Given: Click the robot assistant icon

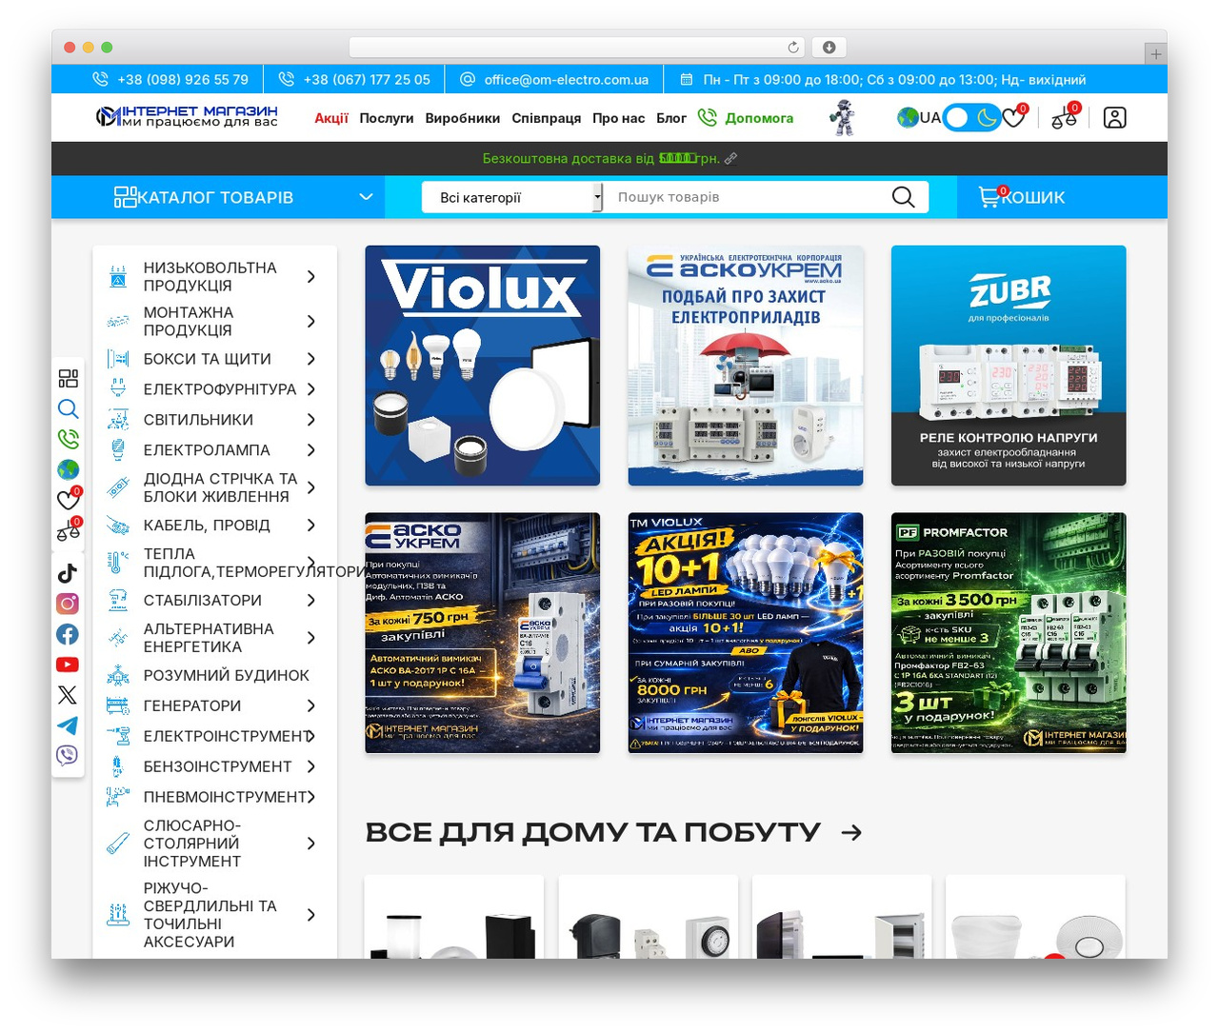Looking at the screenshot, I should (x=841, y=117).
